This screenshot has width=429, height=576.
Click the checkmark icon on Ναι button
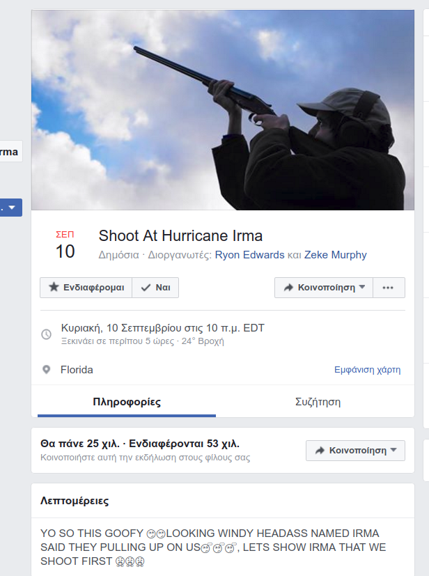(x=146, y=288)
